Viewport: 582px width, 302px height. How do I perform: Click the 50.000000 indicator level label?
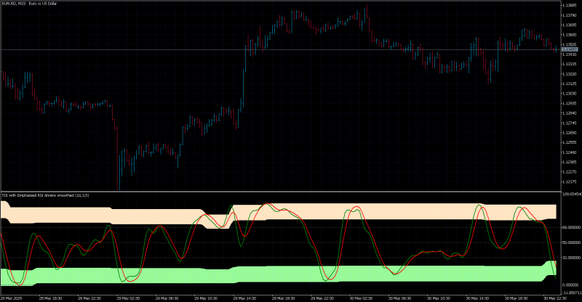click(572, 242)
